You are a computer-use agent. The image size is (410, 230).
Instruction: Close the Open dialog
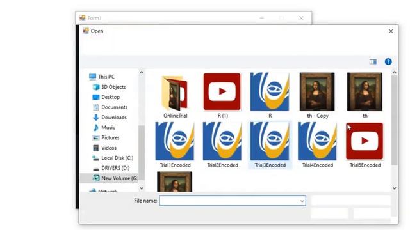coord(391,31)
